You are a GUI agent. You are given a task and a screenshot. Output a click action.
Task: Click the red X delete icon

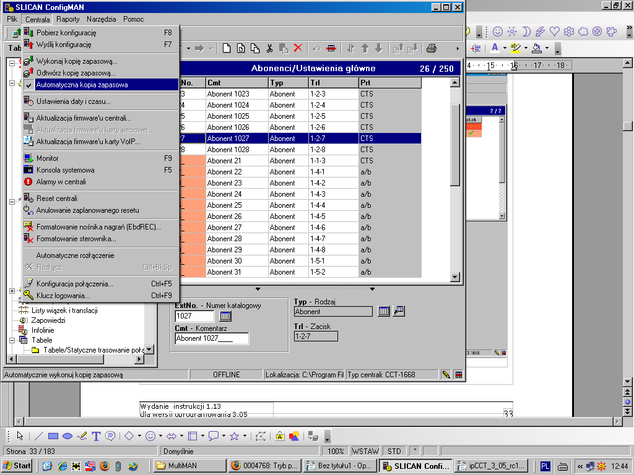[x=298, y=48]
